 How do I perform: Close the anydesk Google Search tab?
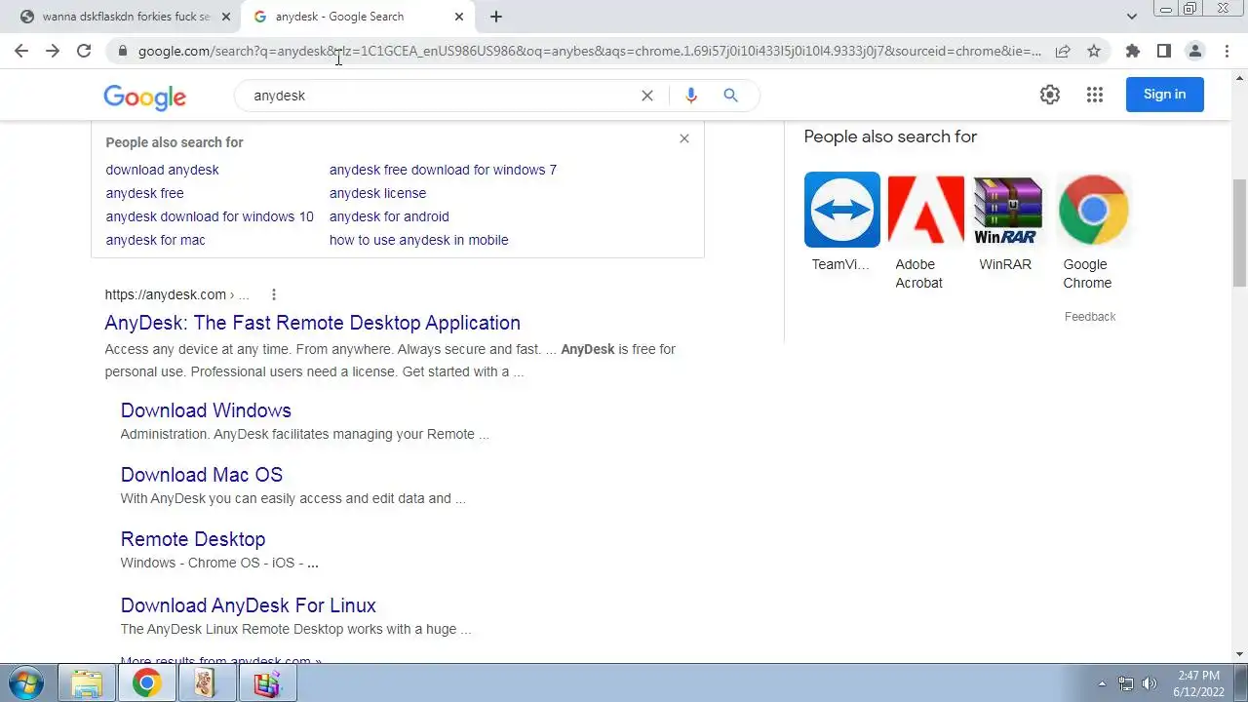pyautogui.click(x=459, y=17)
